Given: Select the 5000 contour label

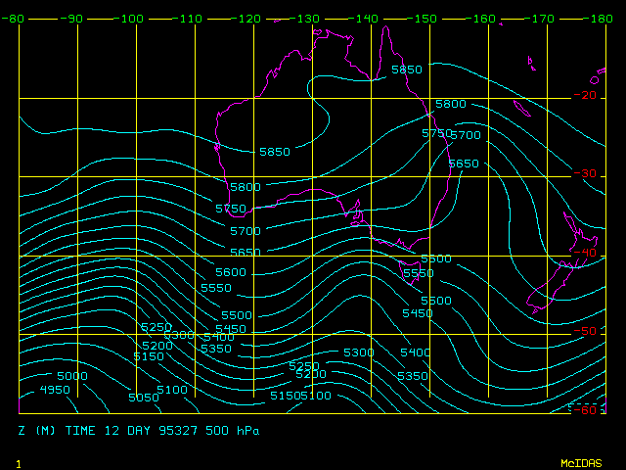Looking at the screenshot, I should (71, 376).
